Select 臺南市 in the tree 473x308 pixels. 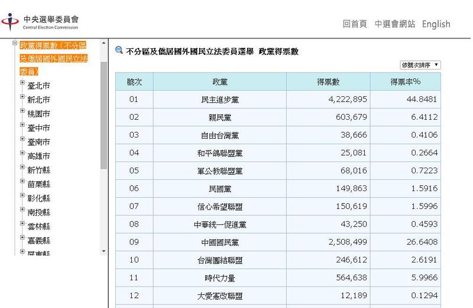coord(38,142)
